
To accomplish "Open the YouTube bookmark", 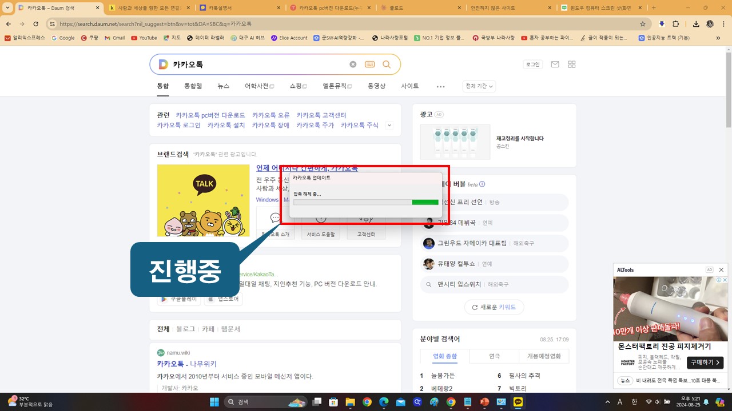I will [144, 38].
